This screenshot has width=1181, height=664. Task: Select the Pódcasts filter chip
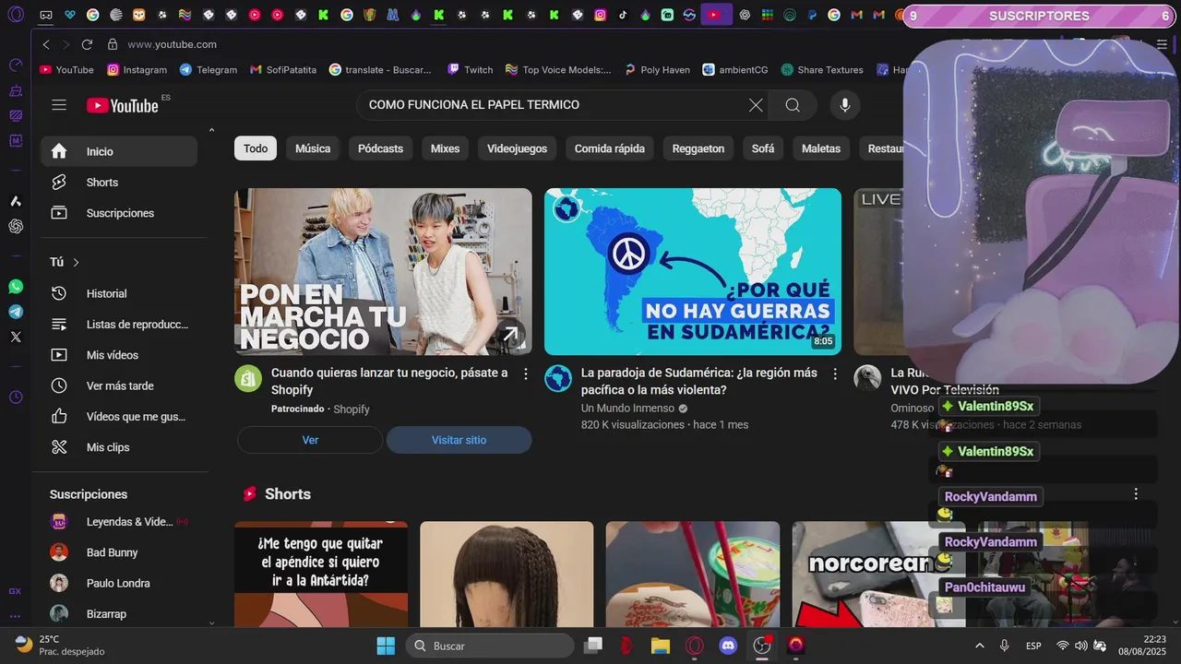pos(381,148)
